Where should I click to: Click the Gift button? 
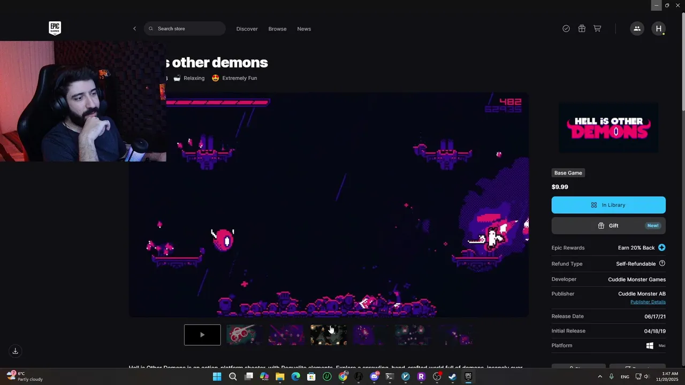(608, 226)
